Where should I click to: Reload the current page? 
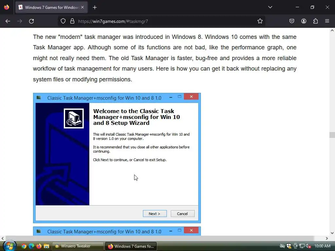[x=31, y=21]
